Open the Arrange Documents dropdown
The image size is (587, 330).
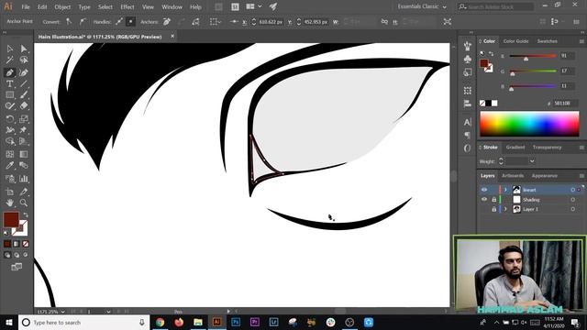(253, 6)
